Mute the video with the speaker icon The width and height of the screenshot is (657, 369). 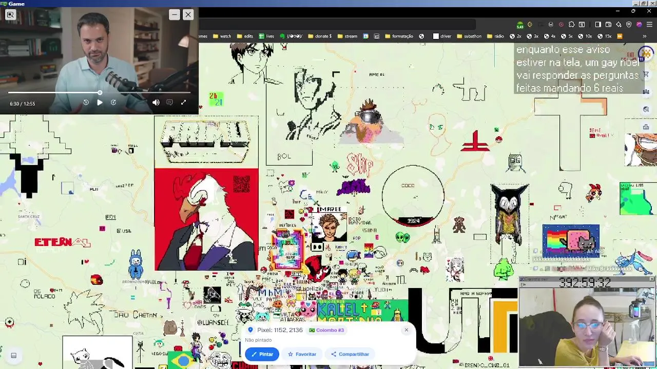pos(156,102)
